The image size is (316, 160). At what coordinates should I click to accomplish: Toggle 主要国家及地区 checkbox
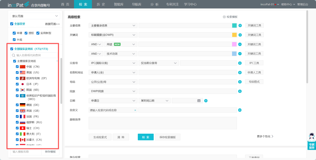click(15, 61)
